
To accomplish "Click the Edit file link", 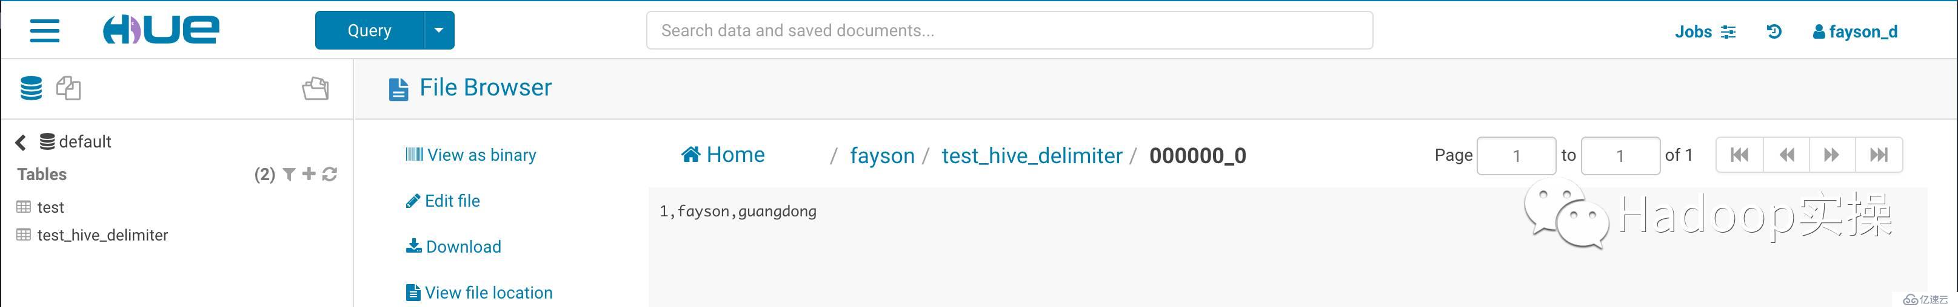I will tap(444, 201).
